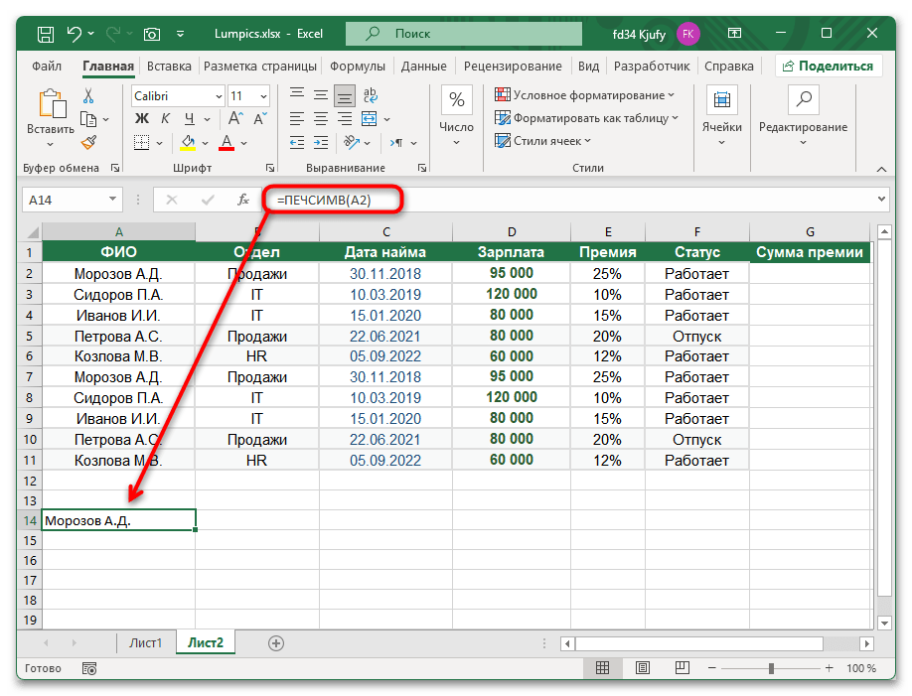Click the Copy icon
912x696 pixels.
click(88, 119)
